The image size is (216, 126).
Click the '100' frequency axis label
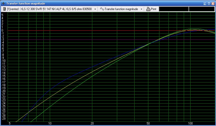click(x=190, y=123)
